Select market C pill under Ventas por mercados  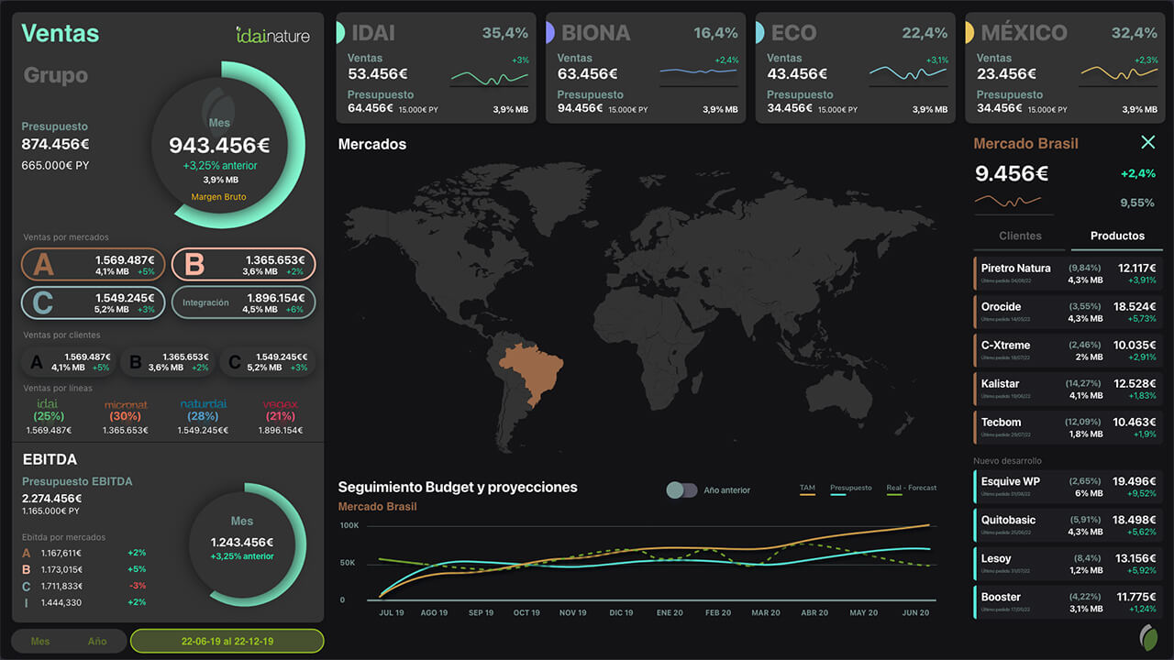point(93,302)
